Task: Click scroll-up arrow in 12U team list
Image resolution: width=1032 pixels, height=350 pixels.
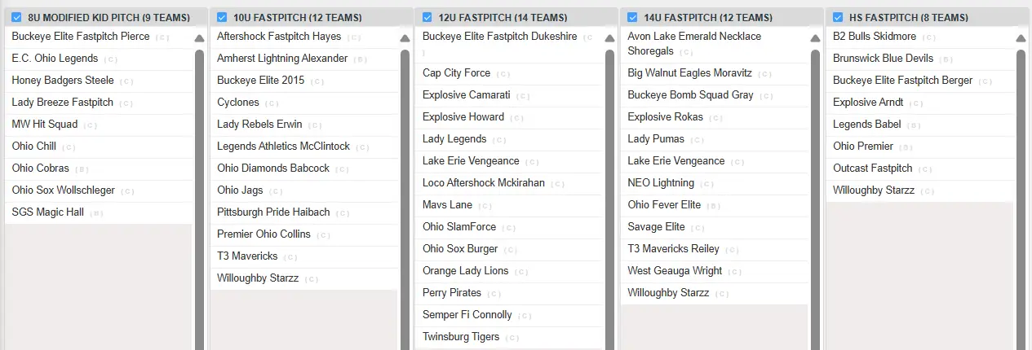Action: click(x=610, y=38)
